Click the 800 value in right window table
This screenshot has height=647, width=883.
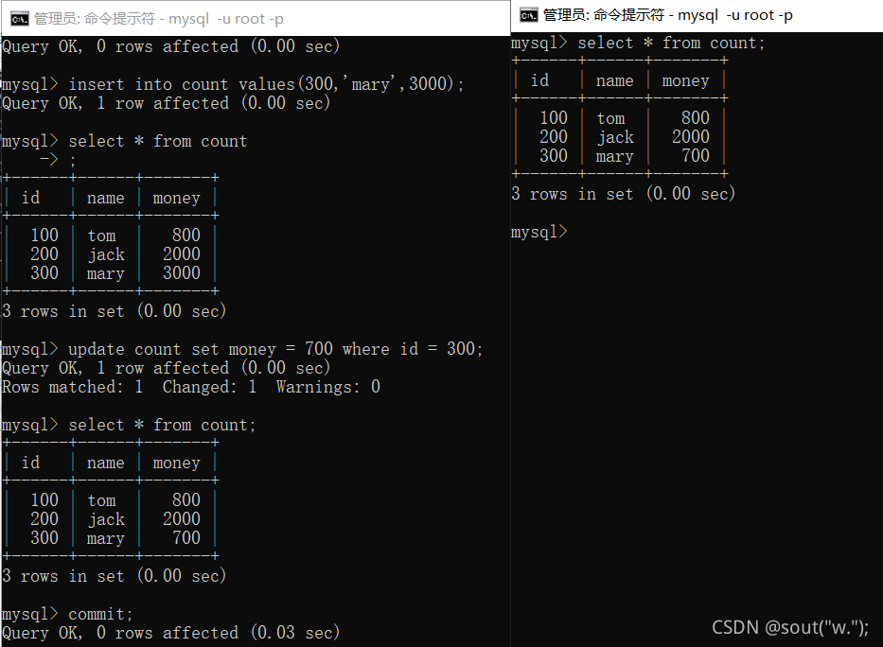click(696, 117)
